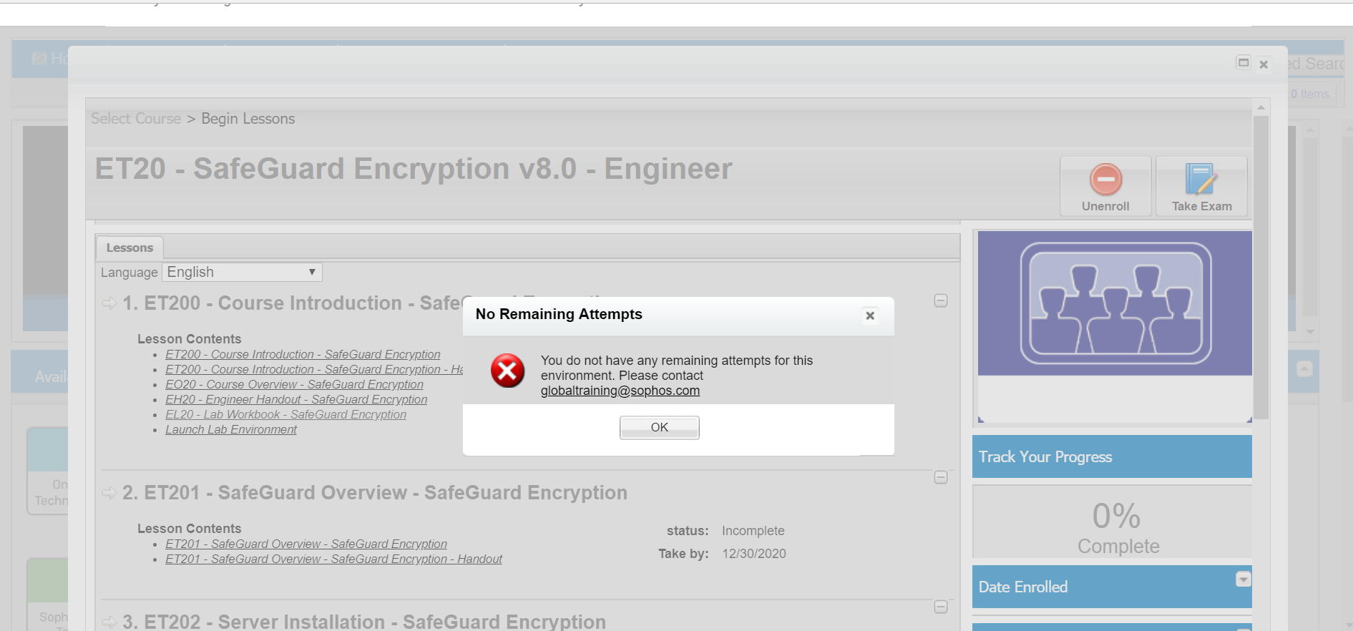
Task: Maximize the course lessons popup window
Action: 1244,63
